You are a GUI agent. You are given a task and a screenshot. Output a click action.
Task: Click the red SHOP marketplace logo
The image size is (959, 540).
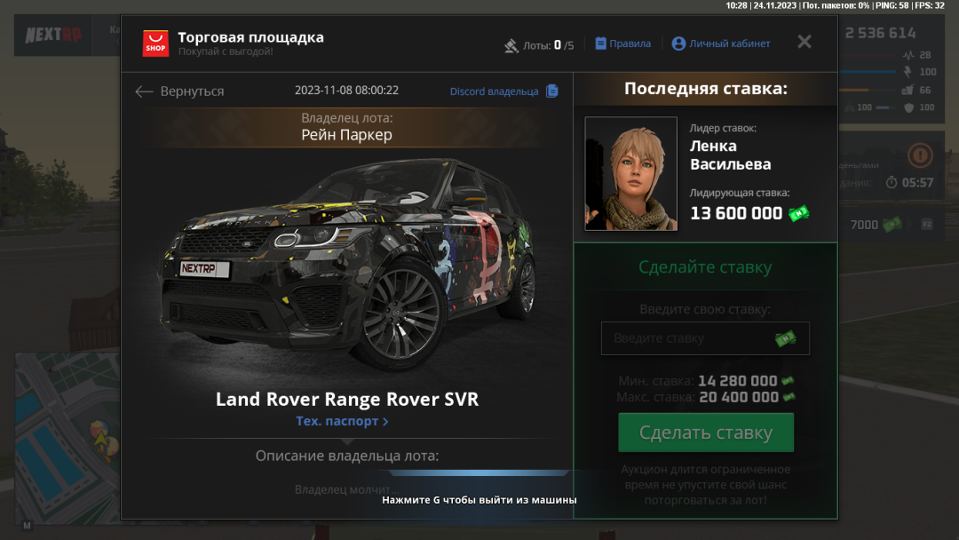[155, 44]
